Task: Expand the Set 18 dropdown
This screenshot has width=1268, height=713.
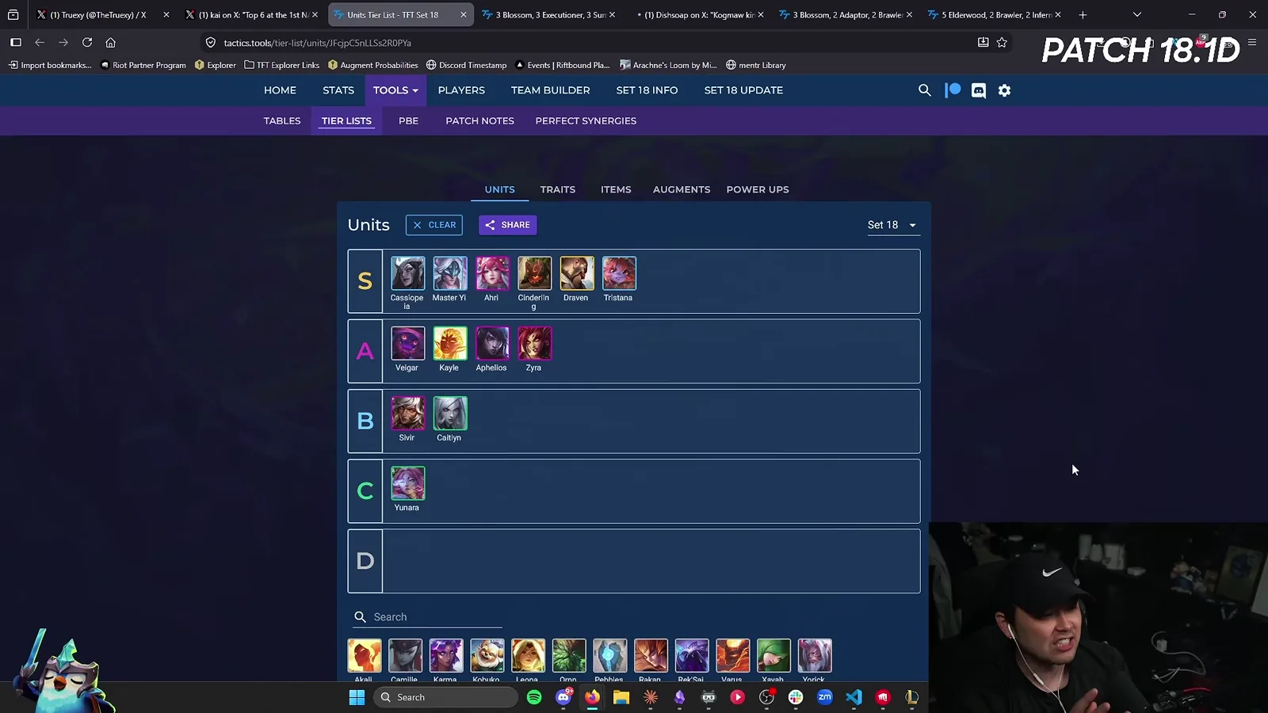Action: pyautogui.click(x=892, y=225)
